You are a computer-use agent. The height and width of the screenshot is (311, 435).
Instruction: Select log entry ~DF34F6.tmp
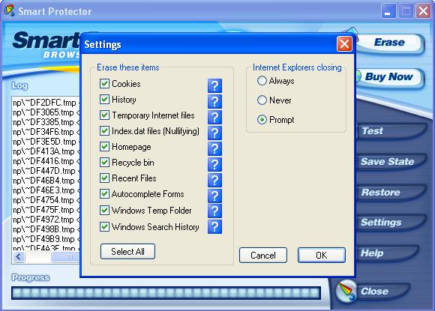pos(46,132)
